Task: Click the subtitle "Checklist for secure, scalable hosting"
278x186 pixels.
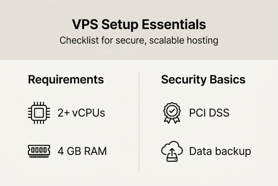Action: click(x=139, y=41)
